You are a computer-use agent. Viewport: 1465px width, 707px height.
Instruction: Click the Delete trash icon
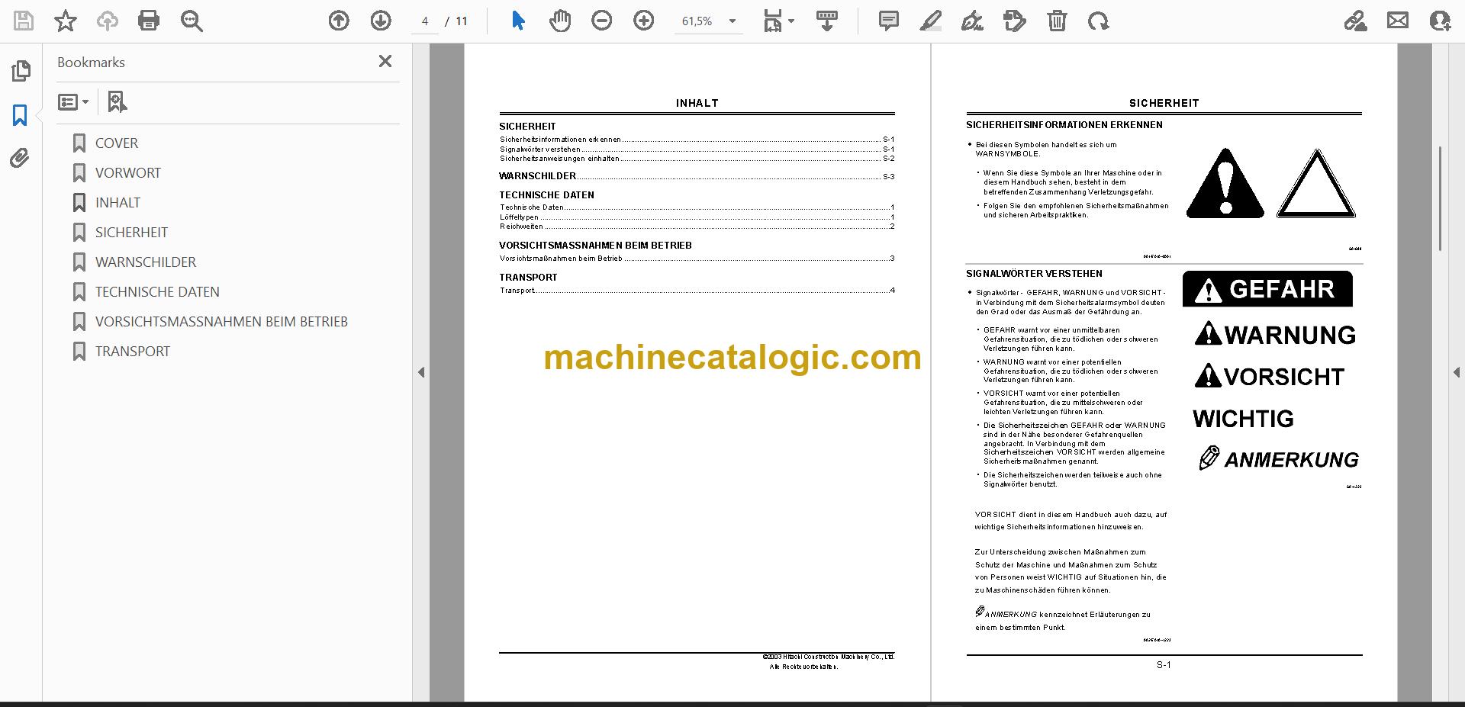pos(1057,21)
